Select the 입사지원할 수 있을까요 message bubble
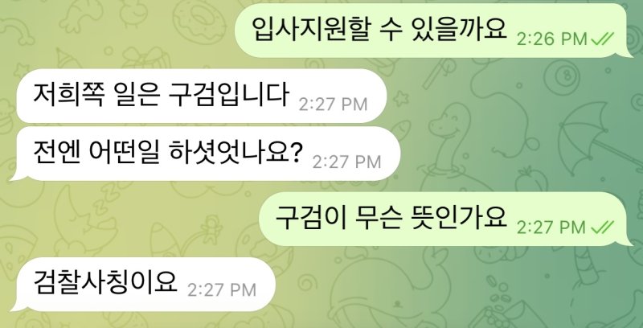 pos(433,31)
